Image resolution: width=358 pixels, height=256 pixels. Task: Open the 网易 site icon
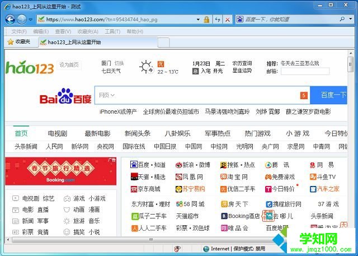(313, 165)
